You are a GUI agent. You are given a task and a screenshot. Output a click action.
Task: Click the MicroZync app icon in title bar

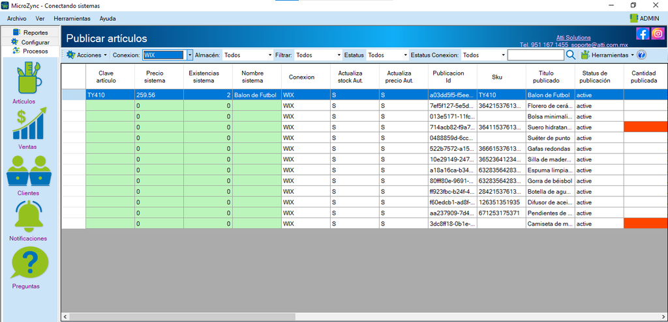[x=5, y=5]
